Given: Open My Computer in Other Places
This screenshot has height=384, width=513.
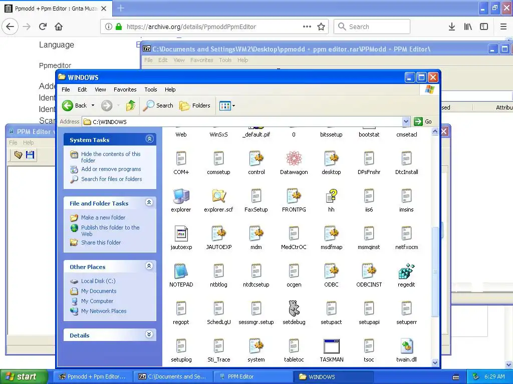Looking at the screenshot, I should pos(97,301).
